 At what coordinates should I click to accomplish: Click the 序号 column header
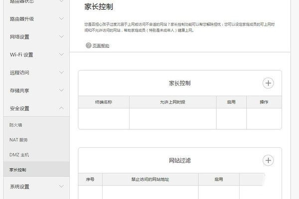pyautogui.click(x=90, y=179)
